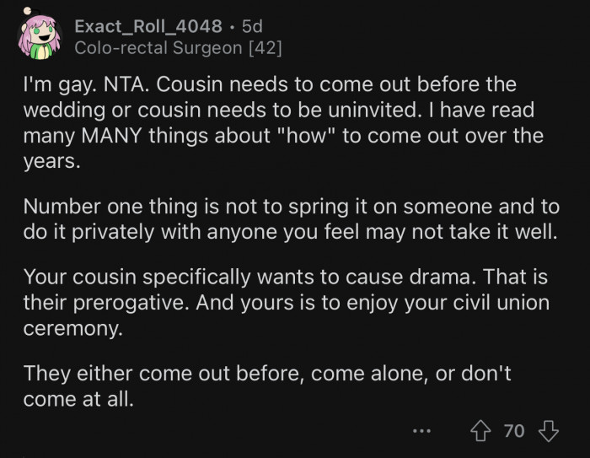Click the paragraph starting "Your cousin specifically"
This screenshot has height=458, width=590.
click(x=278, y=299)
